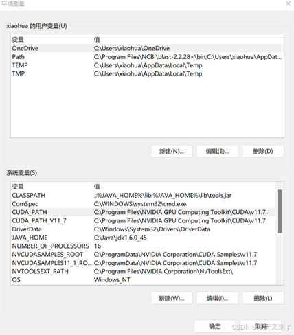Close the 环境变量 dialog window
This screenshot has width=294, height=335.
(x=288, y=3)
